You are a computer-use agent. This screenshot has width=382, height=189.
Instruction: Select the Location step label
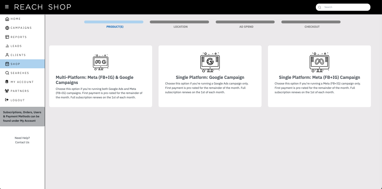click(180, 27)
